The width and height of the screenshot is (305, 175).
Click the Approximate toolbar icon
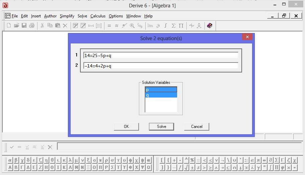click(x=117, y=26)
